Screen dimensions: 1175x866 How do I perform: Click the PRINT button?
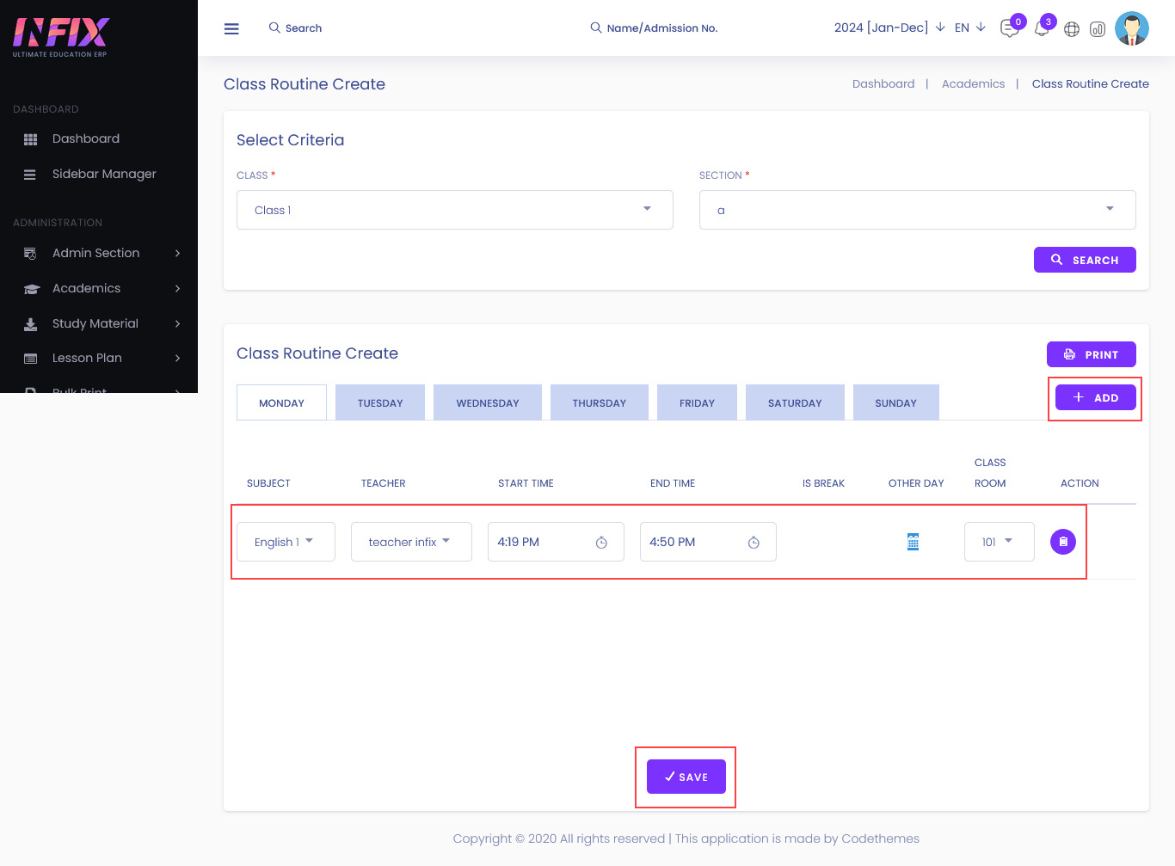click(x=1091, y=354)
